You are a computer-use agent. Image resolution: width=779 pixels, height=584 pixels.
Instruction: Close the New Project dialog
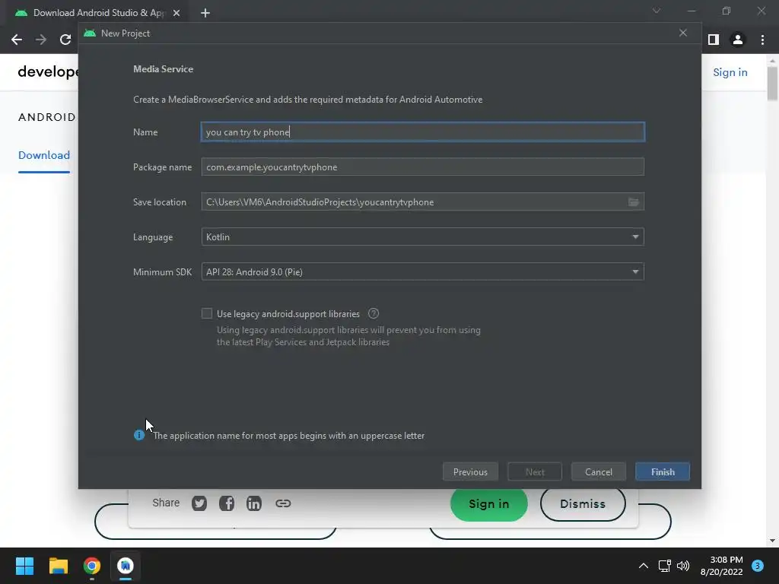(683, 33)
